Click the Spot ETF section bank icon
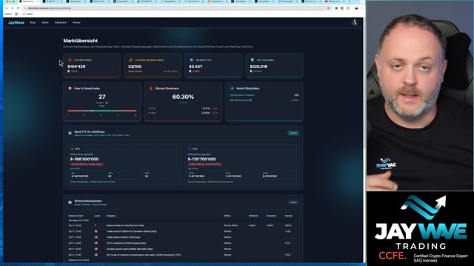This screenshot has height=266, width=474. [x=70, y=133]
